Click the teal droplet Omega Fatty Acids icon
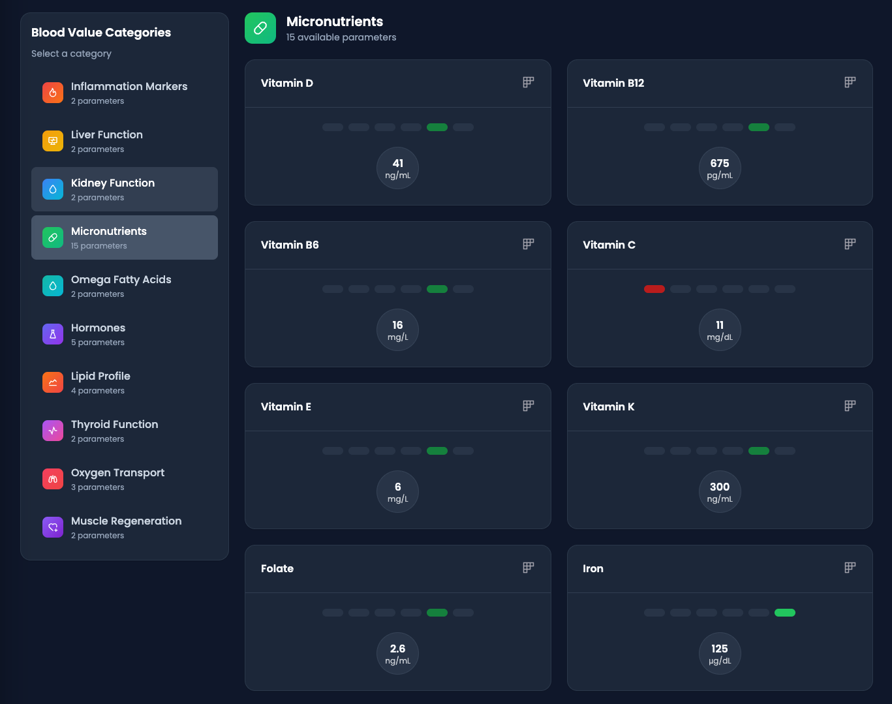The image size is (892, 704). [x=53, y=286]
